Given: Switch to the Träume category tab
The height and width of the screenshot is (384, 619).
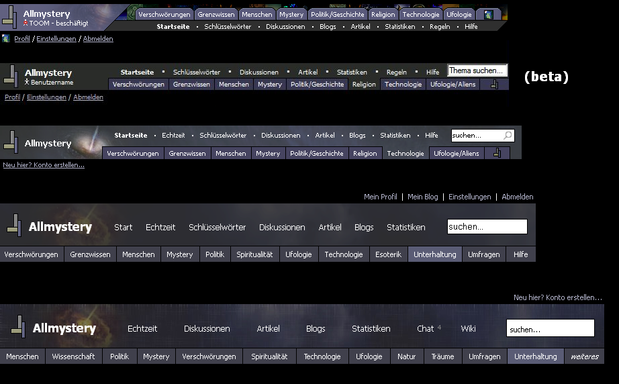Looking at the screenshot, I should 442,356.
